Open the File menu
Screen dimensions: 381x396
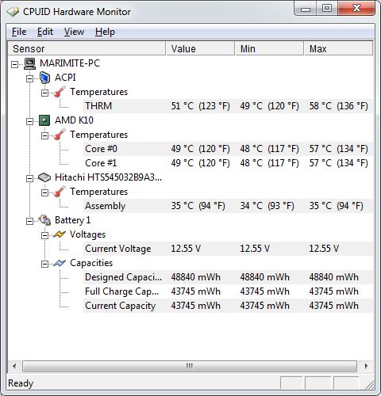click(19, 32)
